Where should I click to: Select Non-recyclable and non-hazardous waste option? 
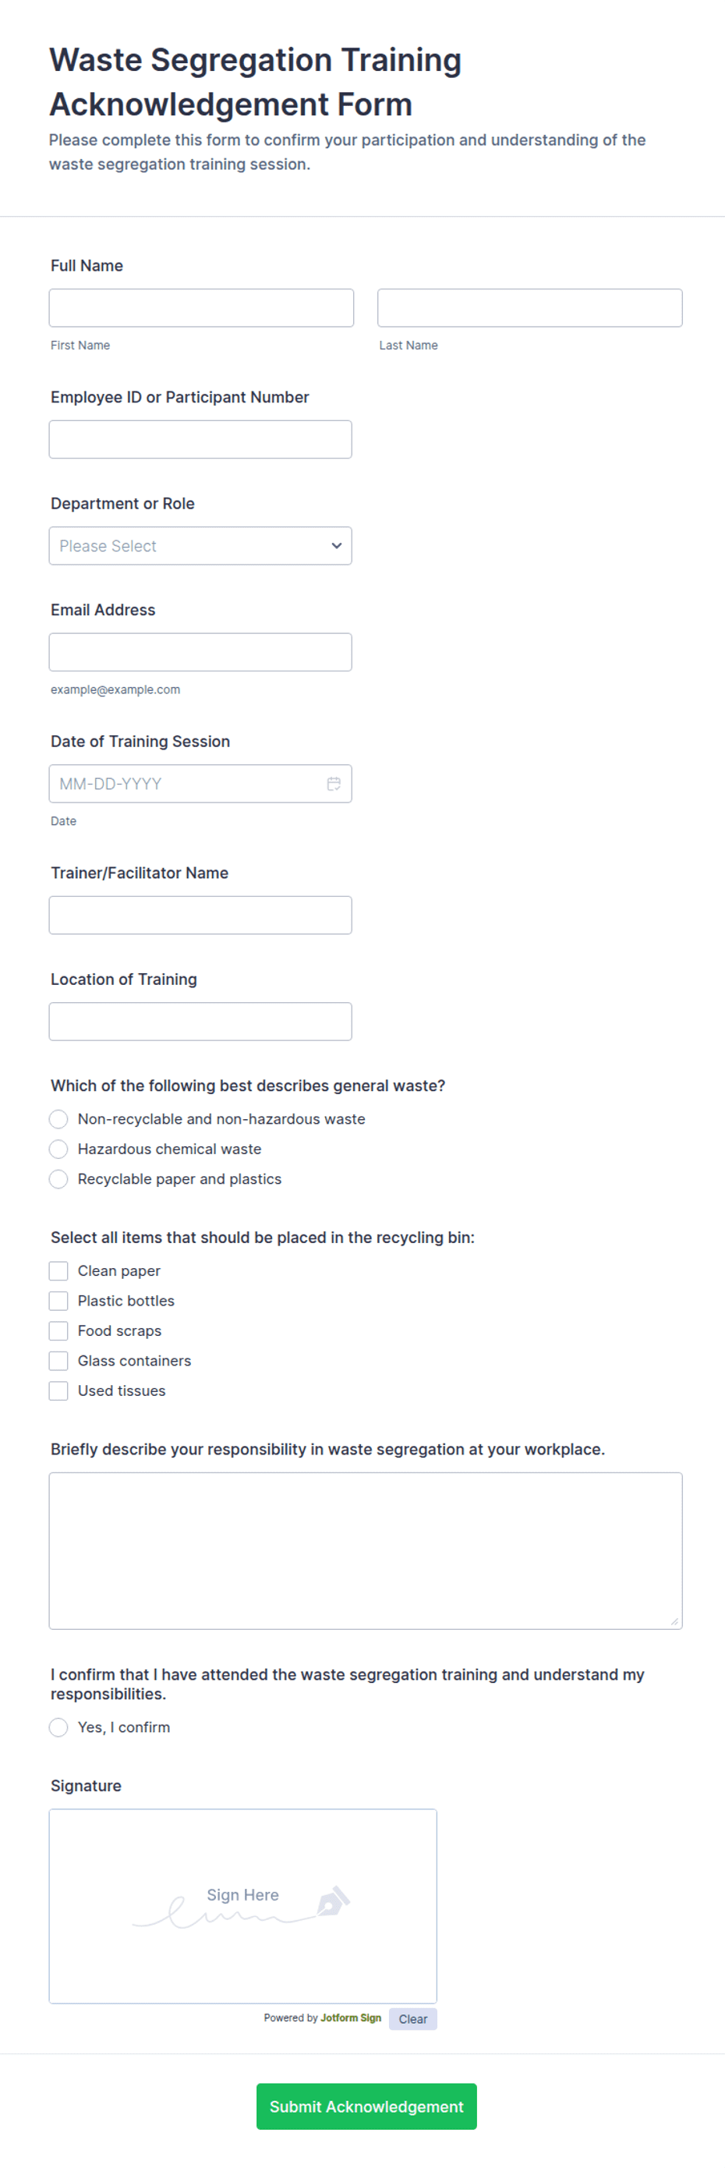[x=59, y=1118]
